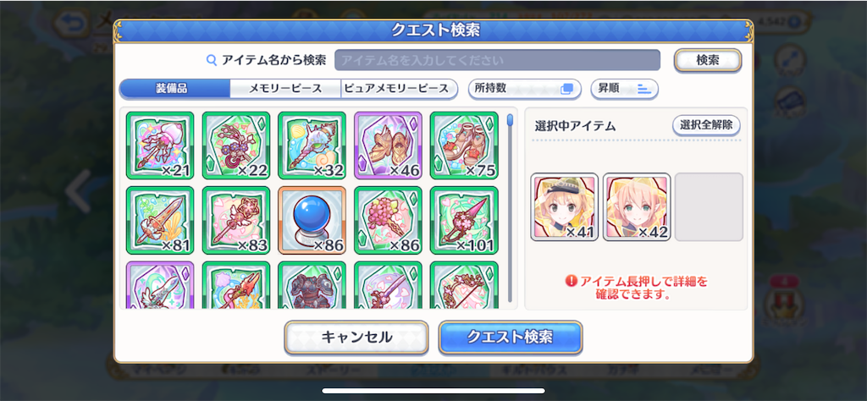Viewport: 867px width, 401px height.
Task: Select the jellyfish spear equipment with ×21
Action: point(160,146)
